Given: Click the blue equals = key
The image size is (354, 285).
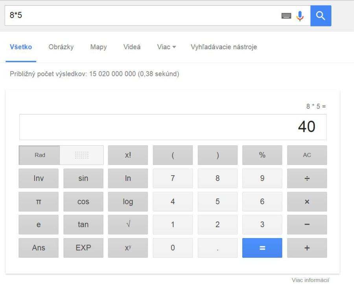Looking at the screenshot, I should click(x=262, y=248).
